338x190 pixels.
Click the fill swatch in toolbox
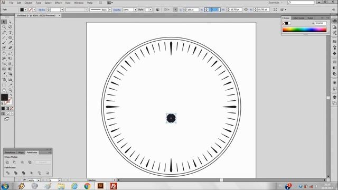pos(4,97)
